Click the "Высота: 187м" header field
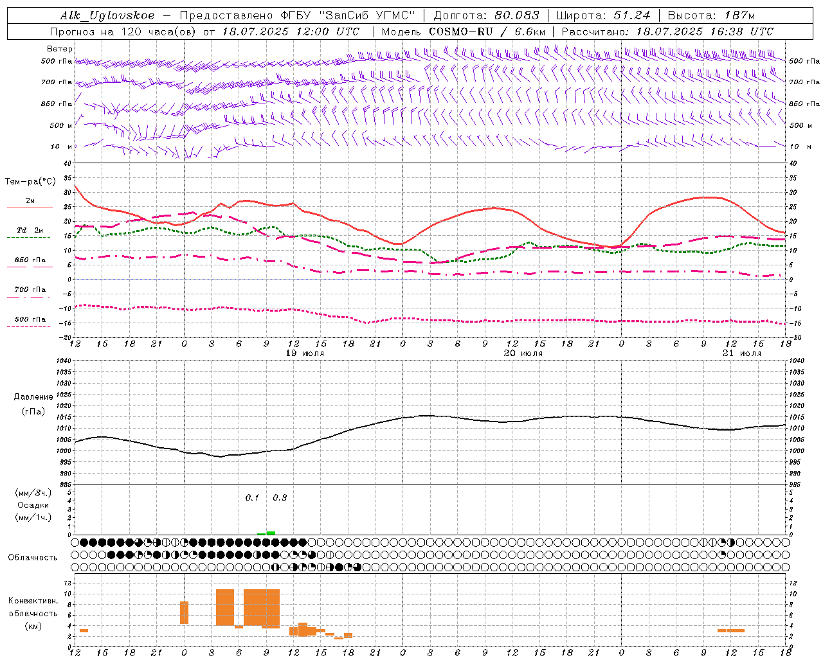Viewport: 823px width, 658px height. coord(712,15)
